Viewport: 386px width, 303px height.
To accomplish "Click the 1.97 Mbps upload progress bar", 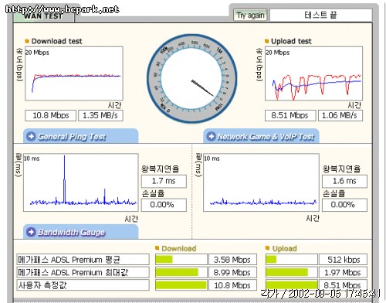I will [292, 272].
